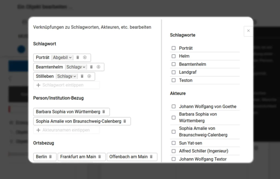This screenshot has width=280, height=179.
Task: Tick the Beamtenhelm suggestion checkbox
Action: point(174,64)
